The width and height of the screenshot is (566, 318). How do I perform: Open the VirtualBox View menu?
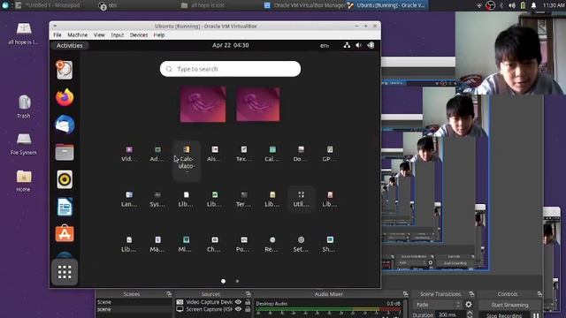pos(99,35)
